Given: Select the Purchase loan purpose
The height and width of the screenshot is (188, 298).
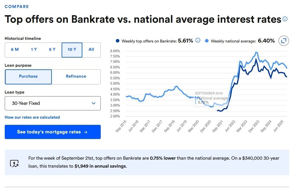Looking at the screenshot, I should pos(28,76).
